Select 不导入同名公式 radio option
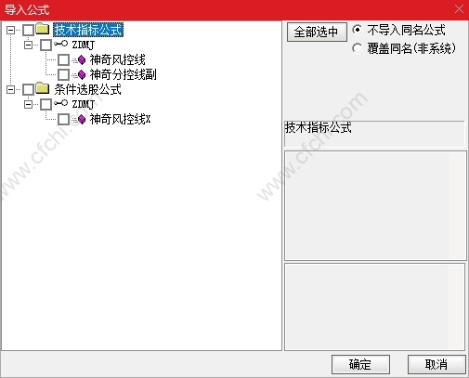Viewport: 469px width, 378px height. click(x=357, y=30)
